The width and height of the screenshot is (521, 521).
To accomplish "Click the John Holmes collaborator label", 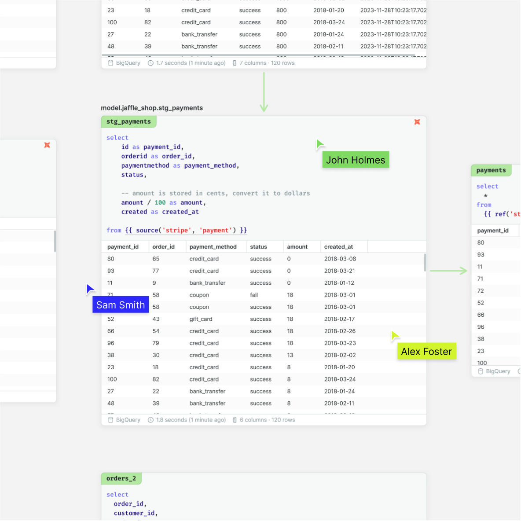I will click(x=356, y=160).
